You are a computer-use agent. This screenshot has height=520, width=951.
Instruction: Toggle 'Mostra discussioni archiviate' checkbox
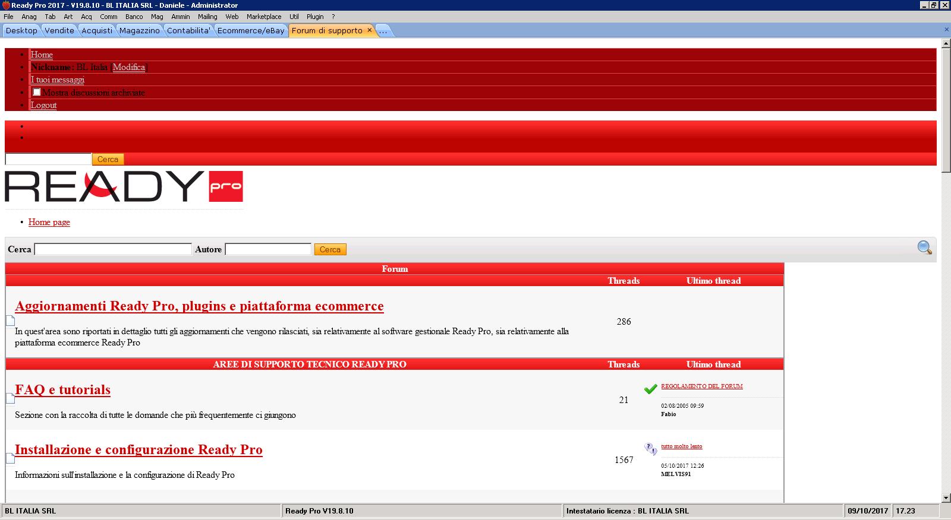coord(37,92)
